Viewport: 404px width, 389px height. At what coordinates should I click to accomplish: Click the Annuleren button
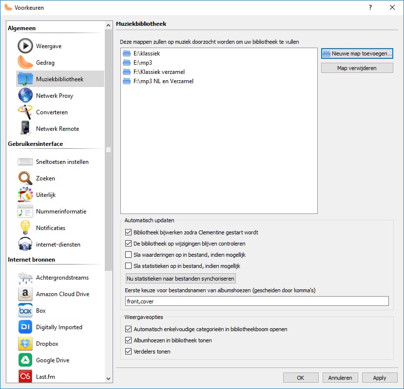coord(340,377)
